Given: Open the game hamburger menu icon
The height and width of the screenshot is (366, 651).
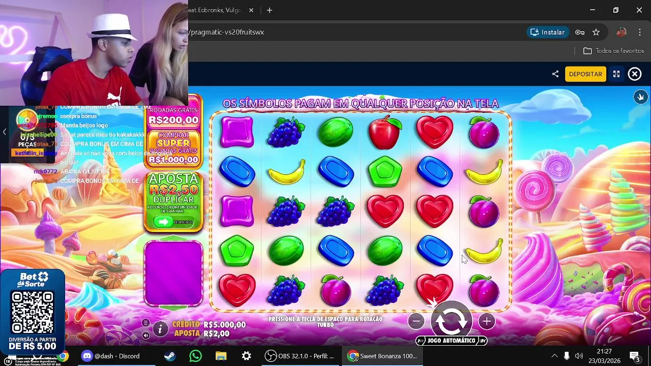Looking at the screenshot, I should point(146,323).
